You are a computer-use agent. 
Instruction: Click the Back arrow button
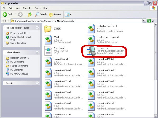coord(5,14)
